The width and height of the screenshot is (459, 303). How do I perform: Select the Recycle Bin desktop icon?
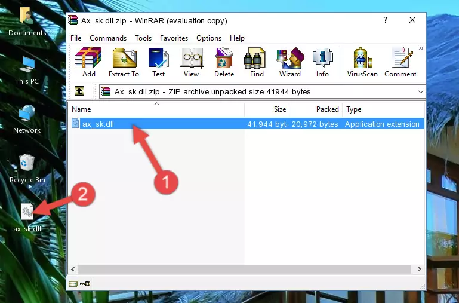[x=27, y=169]
